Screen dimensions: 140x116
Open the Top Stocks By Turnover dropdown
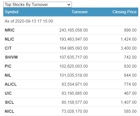point(37,5)
